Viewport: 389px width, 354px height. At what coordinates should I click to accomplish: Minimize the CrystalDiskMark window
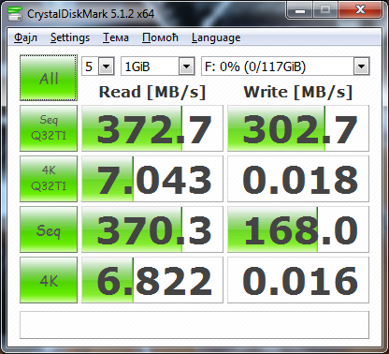[300, 10]
